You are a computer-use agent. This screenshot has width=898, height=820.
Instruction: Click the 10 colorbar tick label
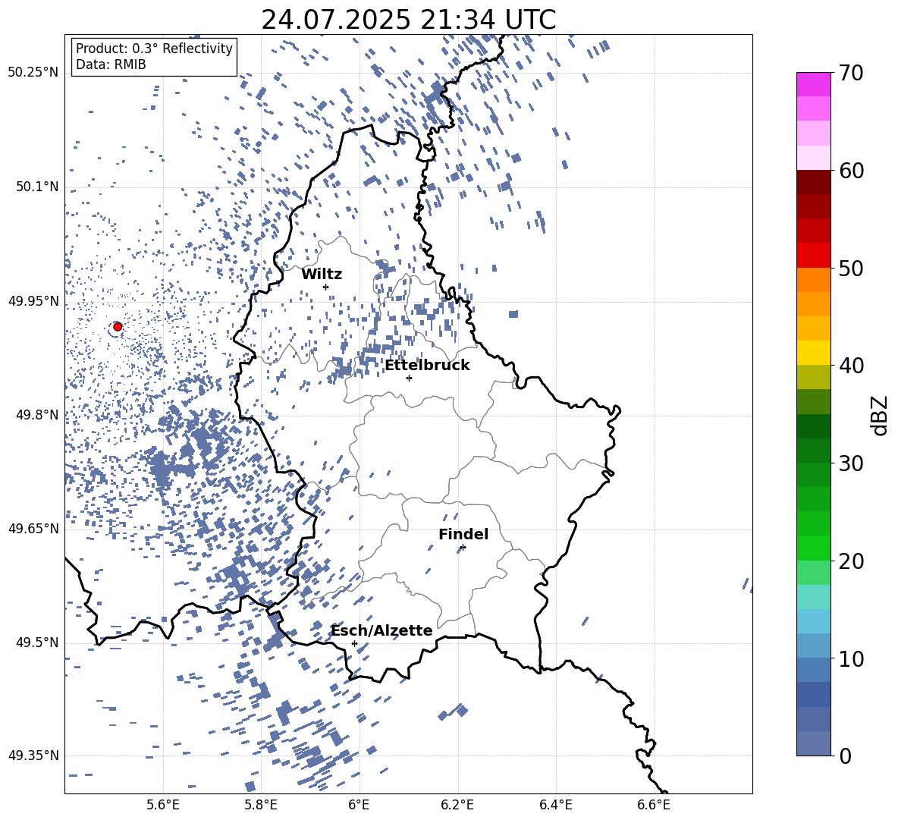tap(852, 658)
